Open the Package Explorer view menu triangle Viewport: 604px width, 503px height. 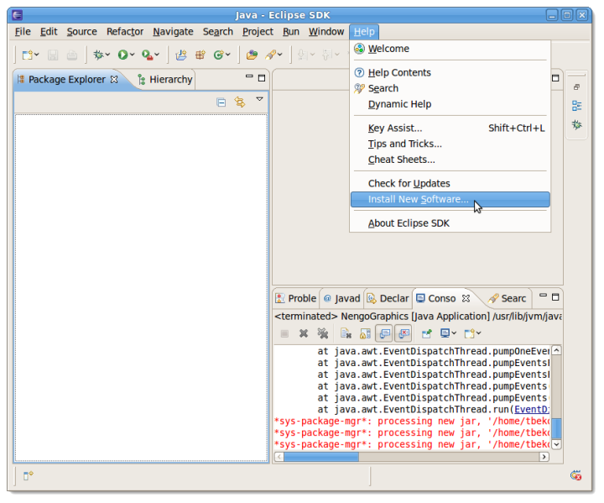click(x=259, y=99)
